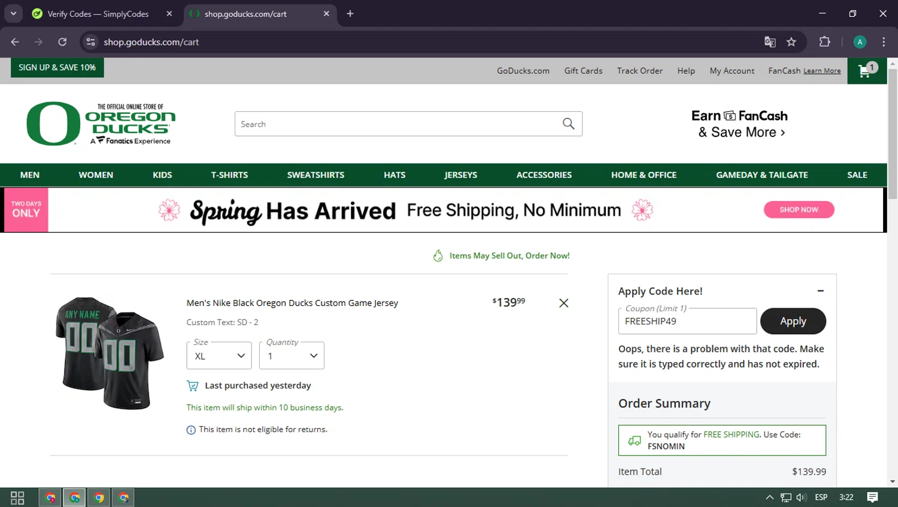Click Earn FanCash & Save More banner
The width and height of the screenshot is (898, 507).
pos(740,124)
